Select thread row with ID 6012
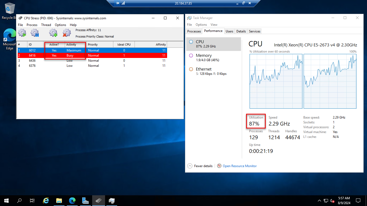 point(92,50)
